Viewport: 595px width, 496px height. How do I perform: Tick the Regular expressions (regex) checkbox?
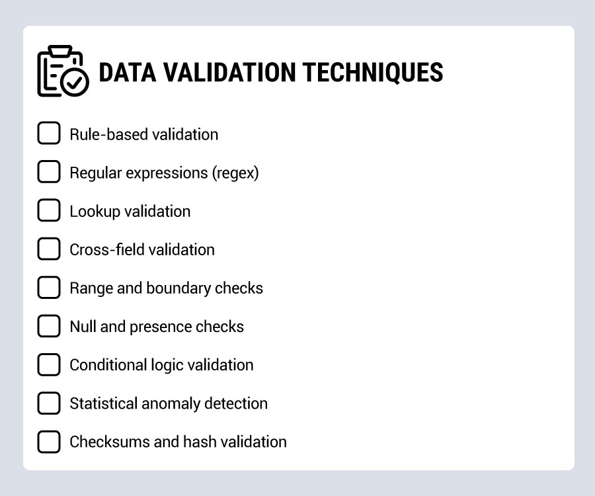(x=49, y=171)
